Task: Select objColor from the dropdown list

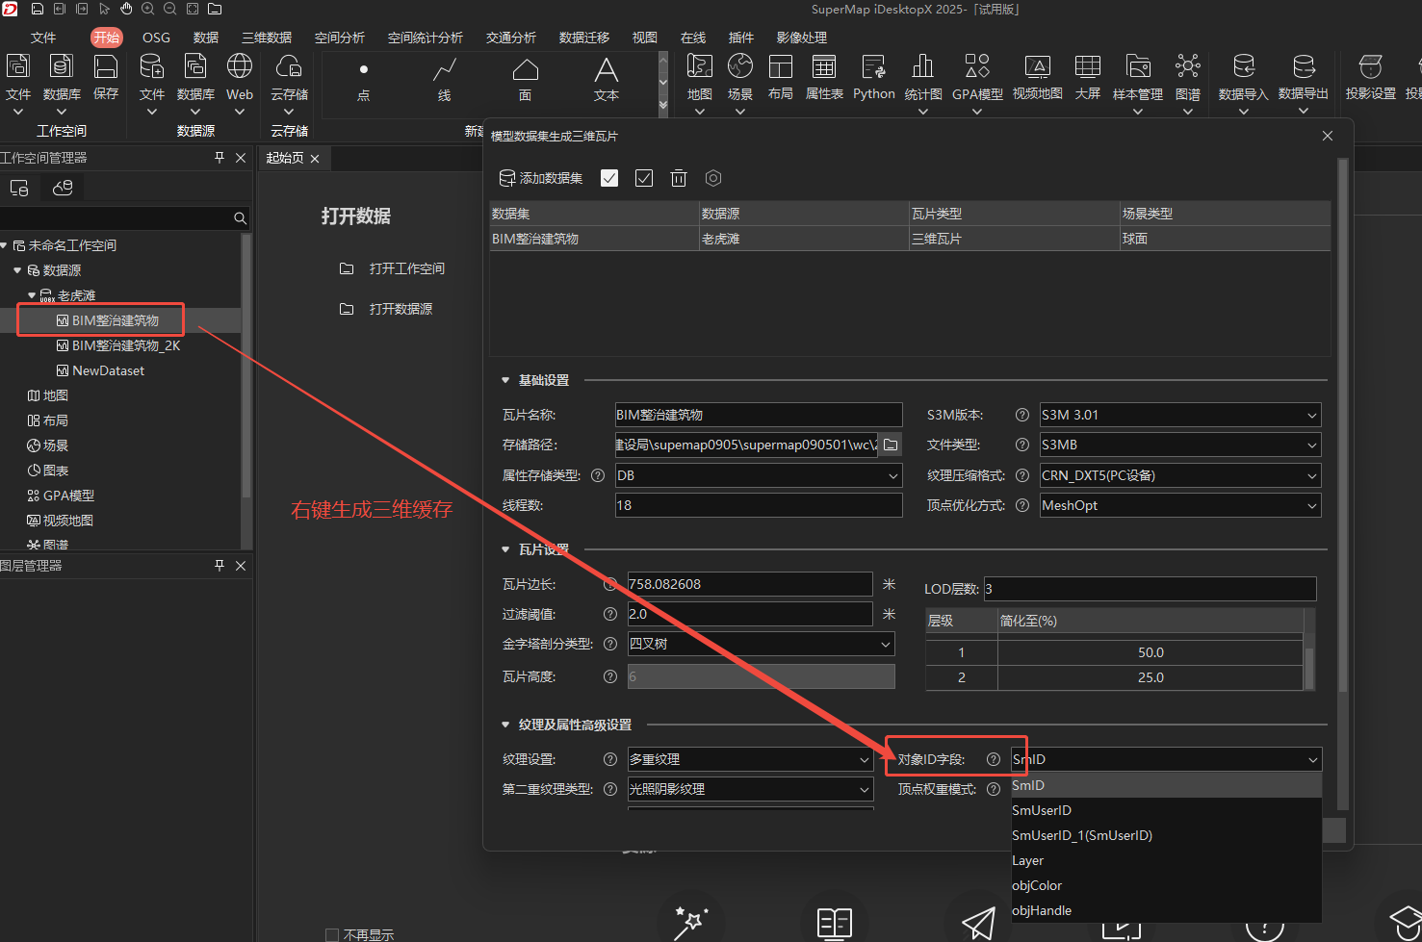Action: pos(1037,885)
